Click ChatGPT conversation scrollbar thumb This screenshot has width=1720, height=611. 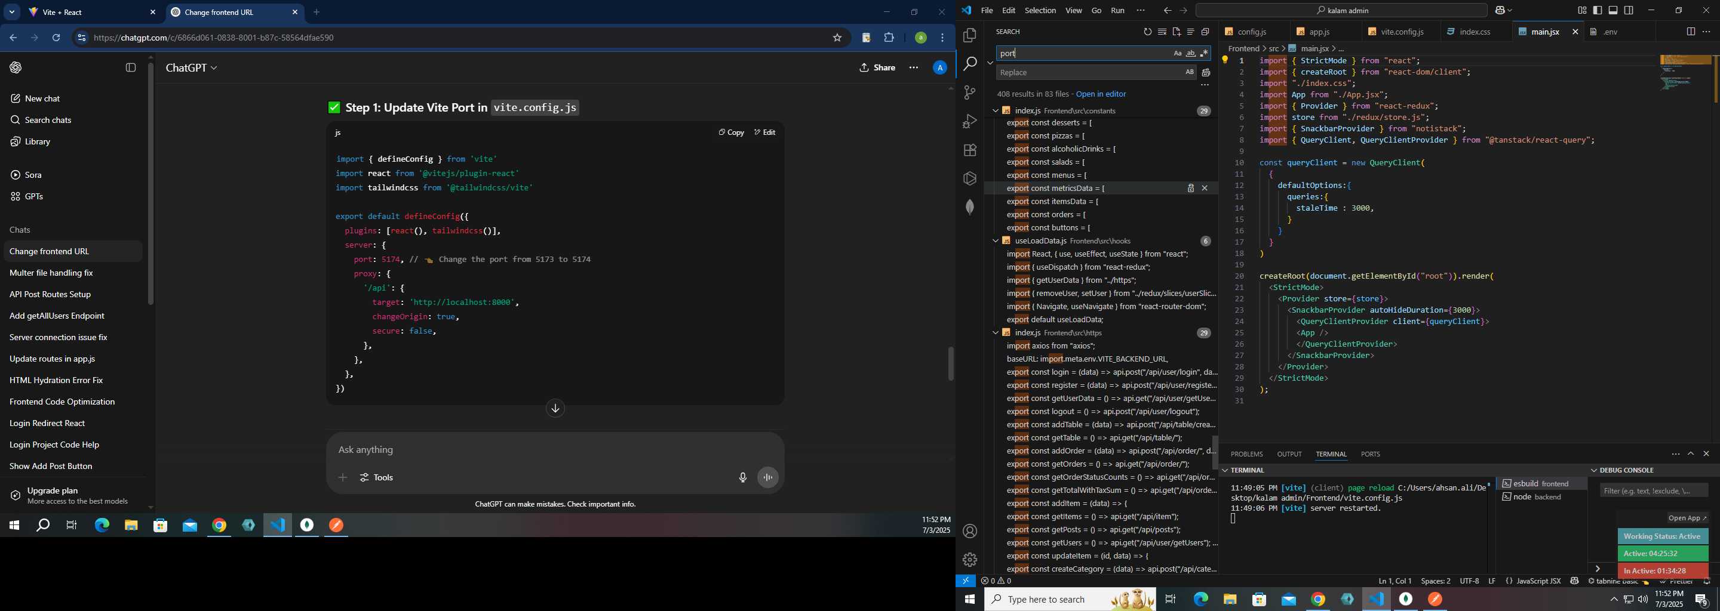point(951,364)
